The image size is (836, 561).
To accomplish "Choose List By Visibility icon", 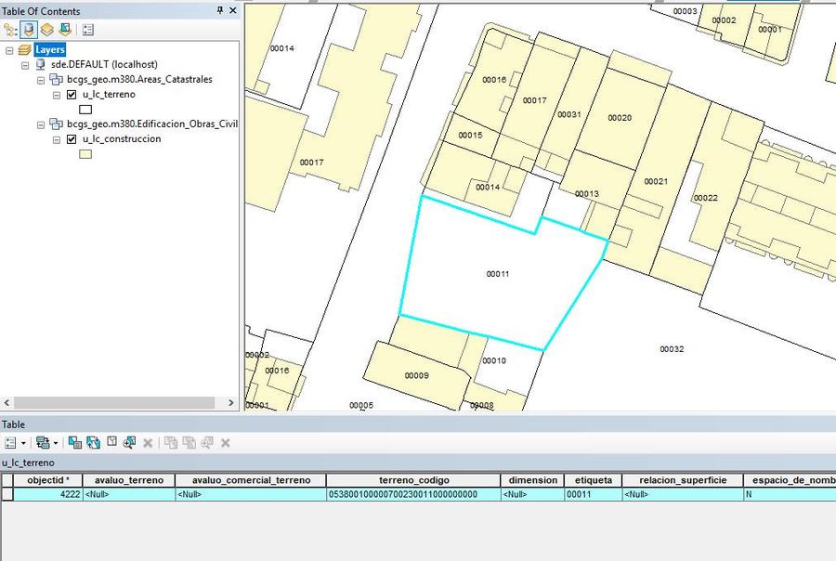I will click(x=47, y=30).
